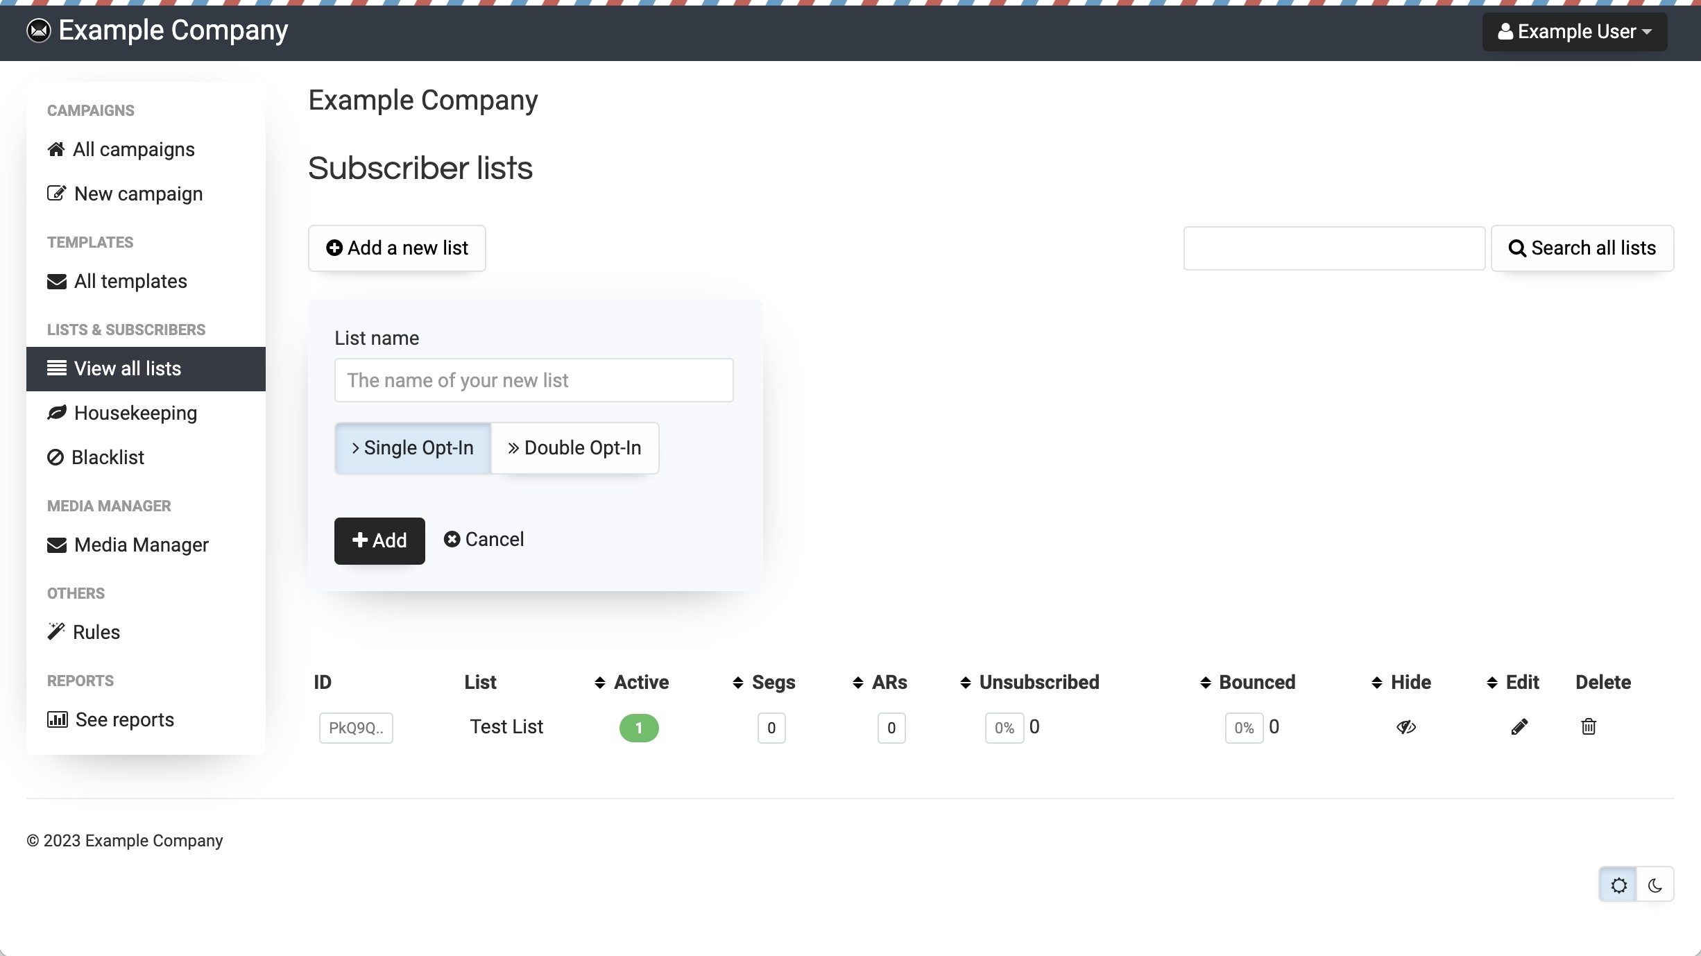The image size is (1701, 956).
Task: Click the Add a new list button
Action: [397, 248]
